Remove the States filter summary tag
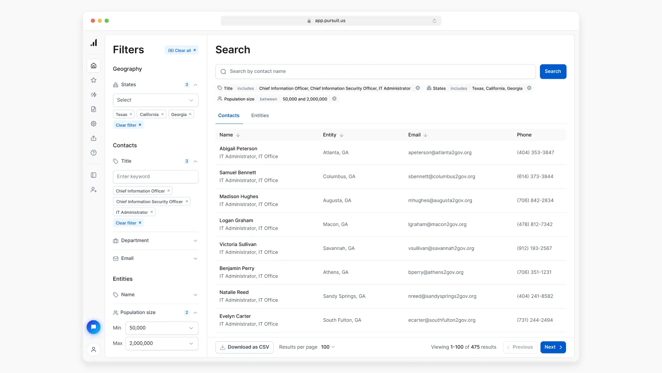The image size is (662, 373). 529,88
